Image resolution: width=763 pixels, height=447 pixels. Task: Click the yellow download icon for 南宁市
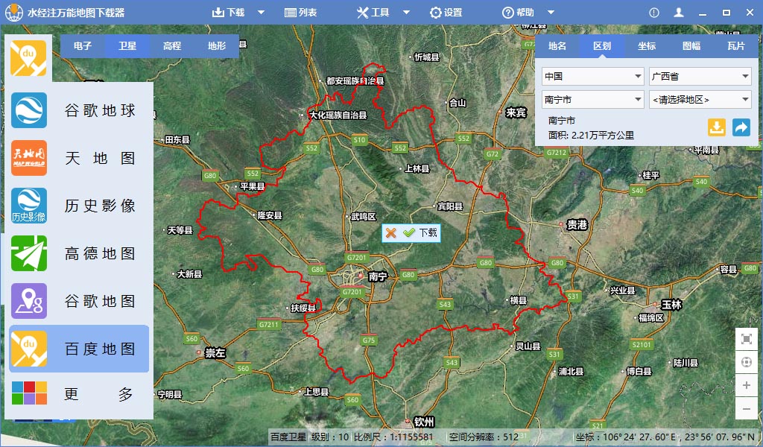pos(717,127)
